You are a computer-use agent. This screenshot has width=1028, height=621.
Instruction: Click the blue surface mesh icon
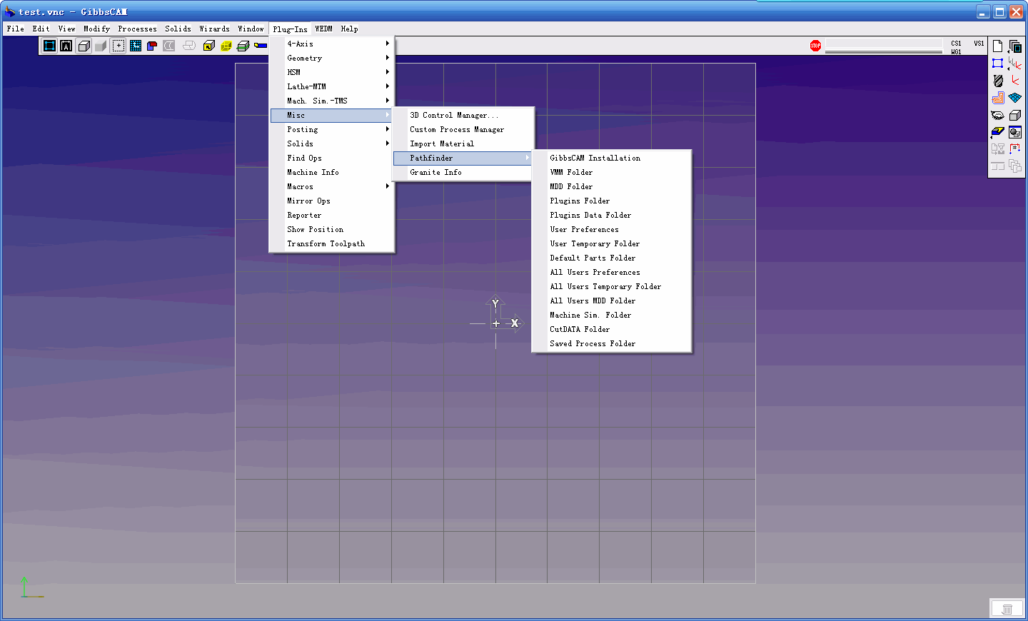(x=1015, y=98)
